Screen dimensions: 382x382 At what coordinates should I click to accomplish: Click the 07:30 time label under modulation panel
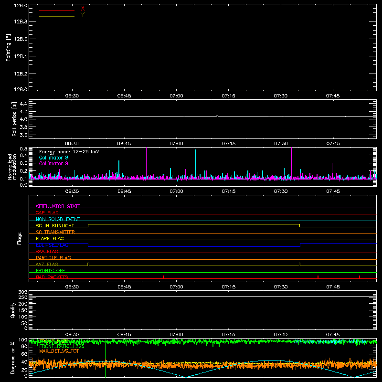coord(281,191)
